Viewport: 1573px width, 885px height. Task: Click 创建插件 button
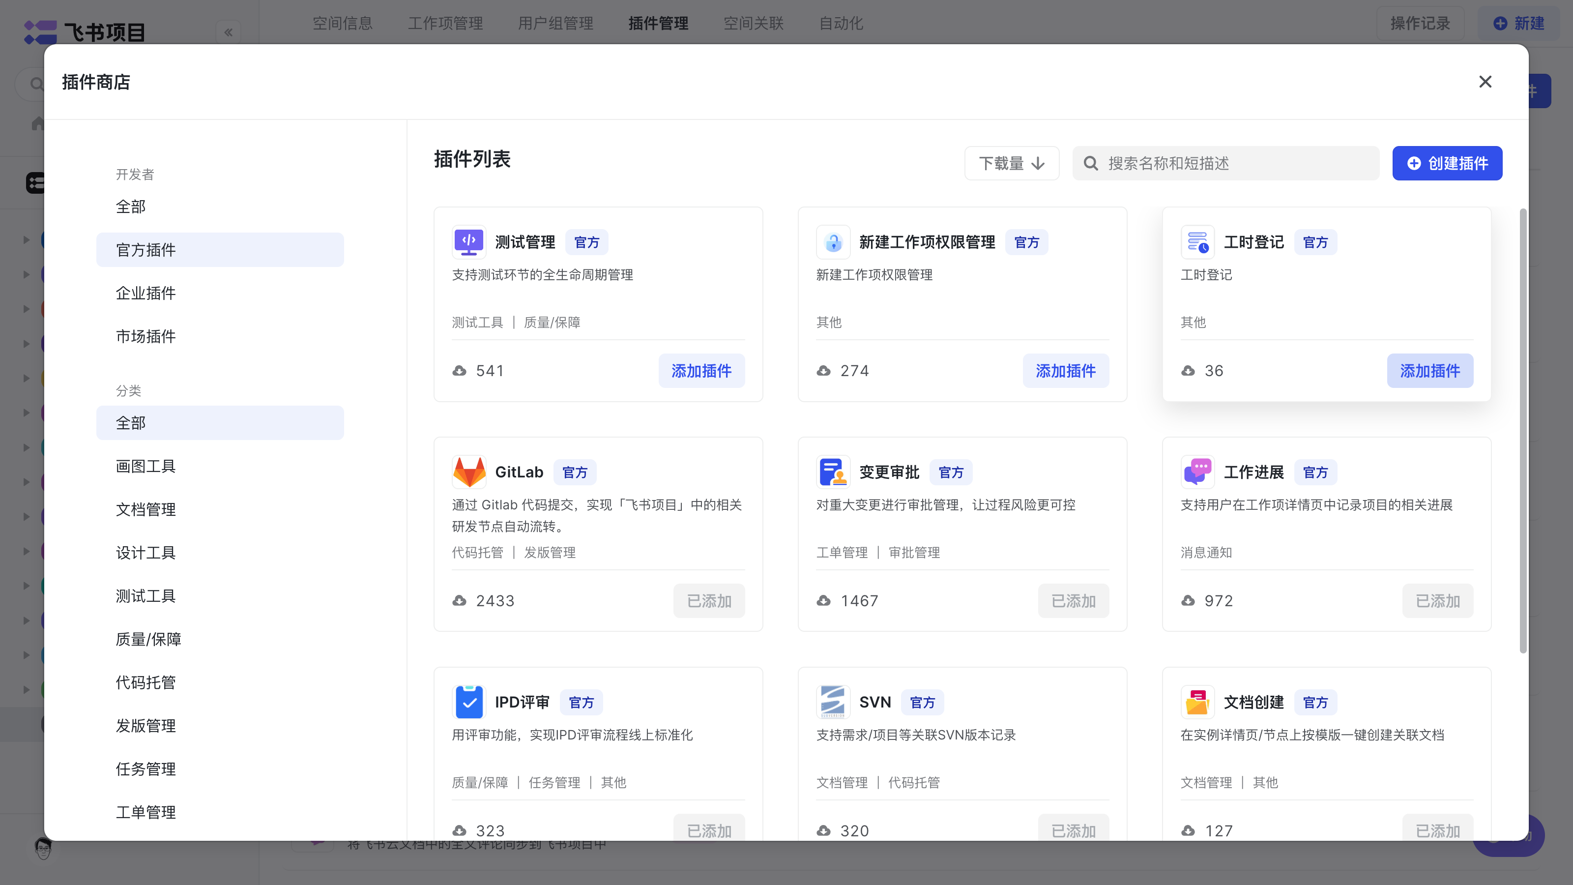pos(1447,163)
